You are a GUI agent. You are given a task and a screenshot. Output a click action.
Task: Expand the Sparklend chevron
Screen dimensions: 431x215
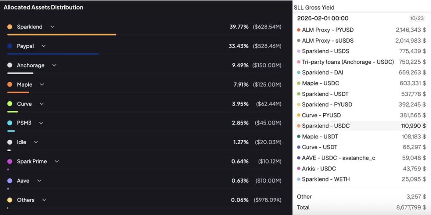[52, 27]
